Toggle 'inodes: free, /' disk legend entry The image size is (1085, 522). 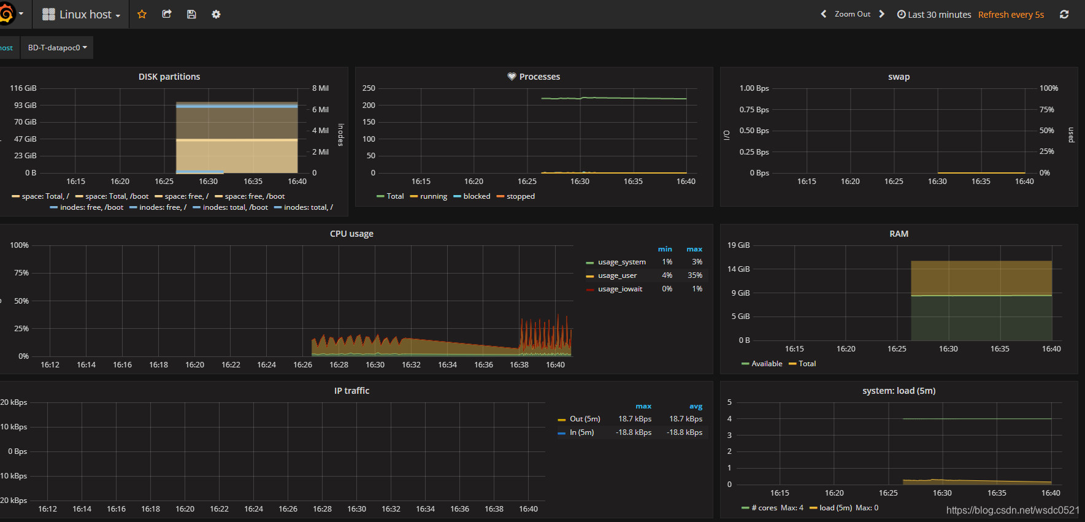pos(163,207)
